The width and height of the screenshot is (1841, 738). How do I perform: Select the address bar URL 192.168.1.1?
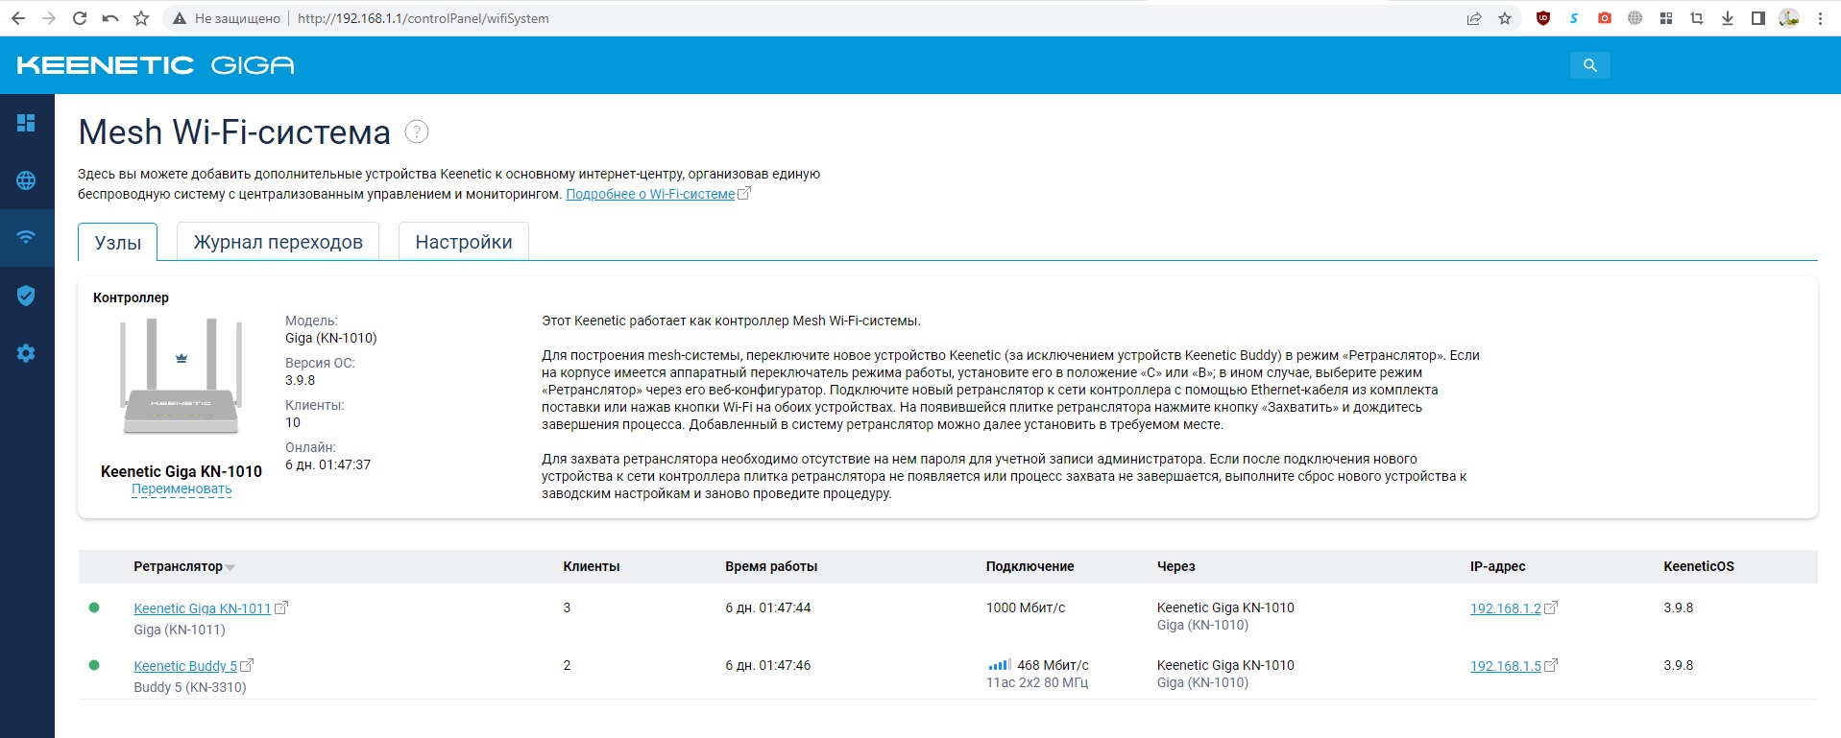(x=424, y=18)
